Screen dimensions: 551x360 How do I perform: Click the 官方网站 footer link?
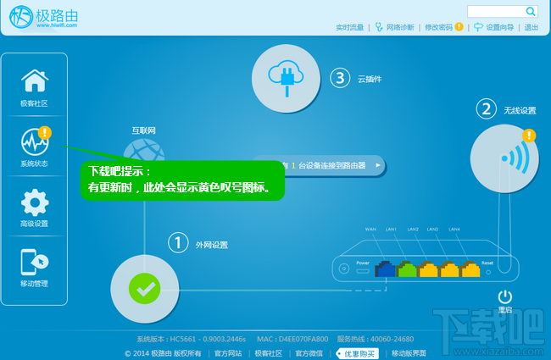(x=228, y=352)
